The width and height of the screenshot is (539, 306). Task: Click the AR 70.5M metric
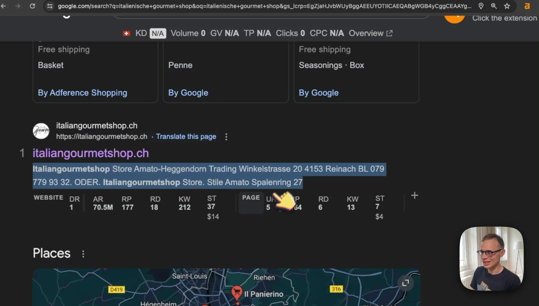coord(103,203)
